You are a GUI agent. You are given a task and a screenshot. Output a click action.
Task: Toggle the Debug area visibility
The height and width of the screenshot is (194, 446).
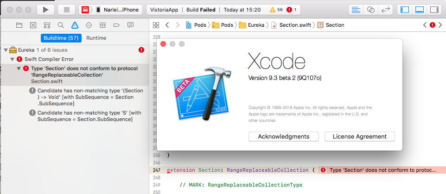click(420, 10)
